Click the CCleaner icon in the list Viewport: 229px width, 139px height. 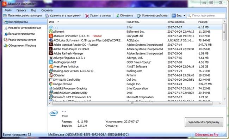(51, 75)
